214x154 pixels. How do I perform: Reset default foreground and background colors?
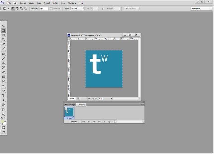2,118
